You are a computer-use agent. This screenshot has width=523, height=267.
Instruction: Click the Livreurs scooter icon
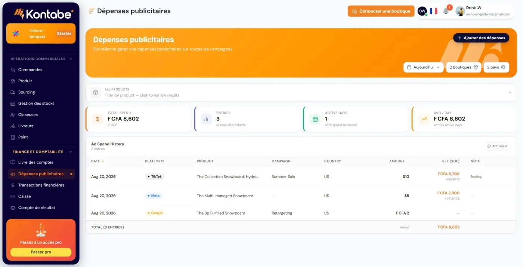click(13, 126)
